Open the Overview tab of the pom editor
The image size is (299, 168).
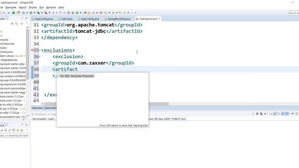coord(37,108)
